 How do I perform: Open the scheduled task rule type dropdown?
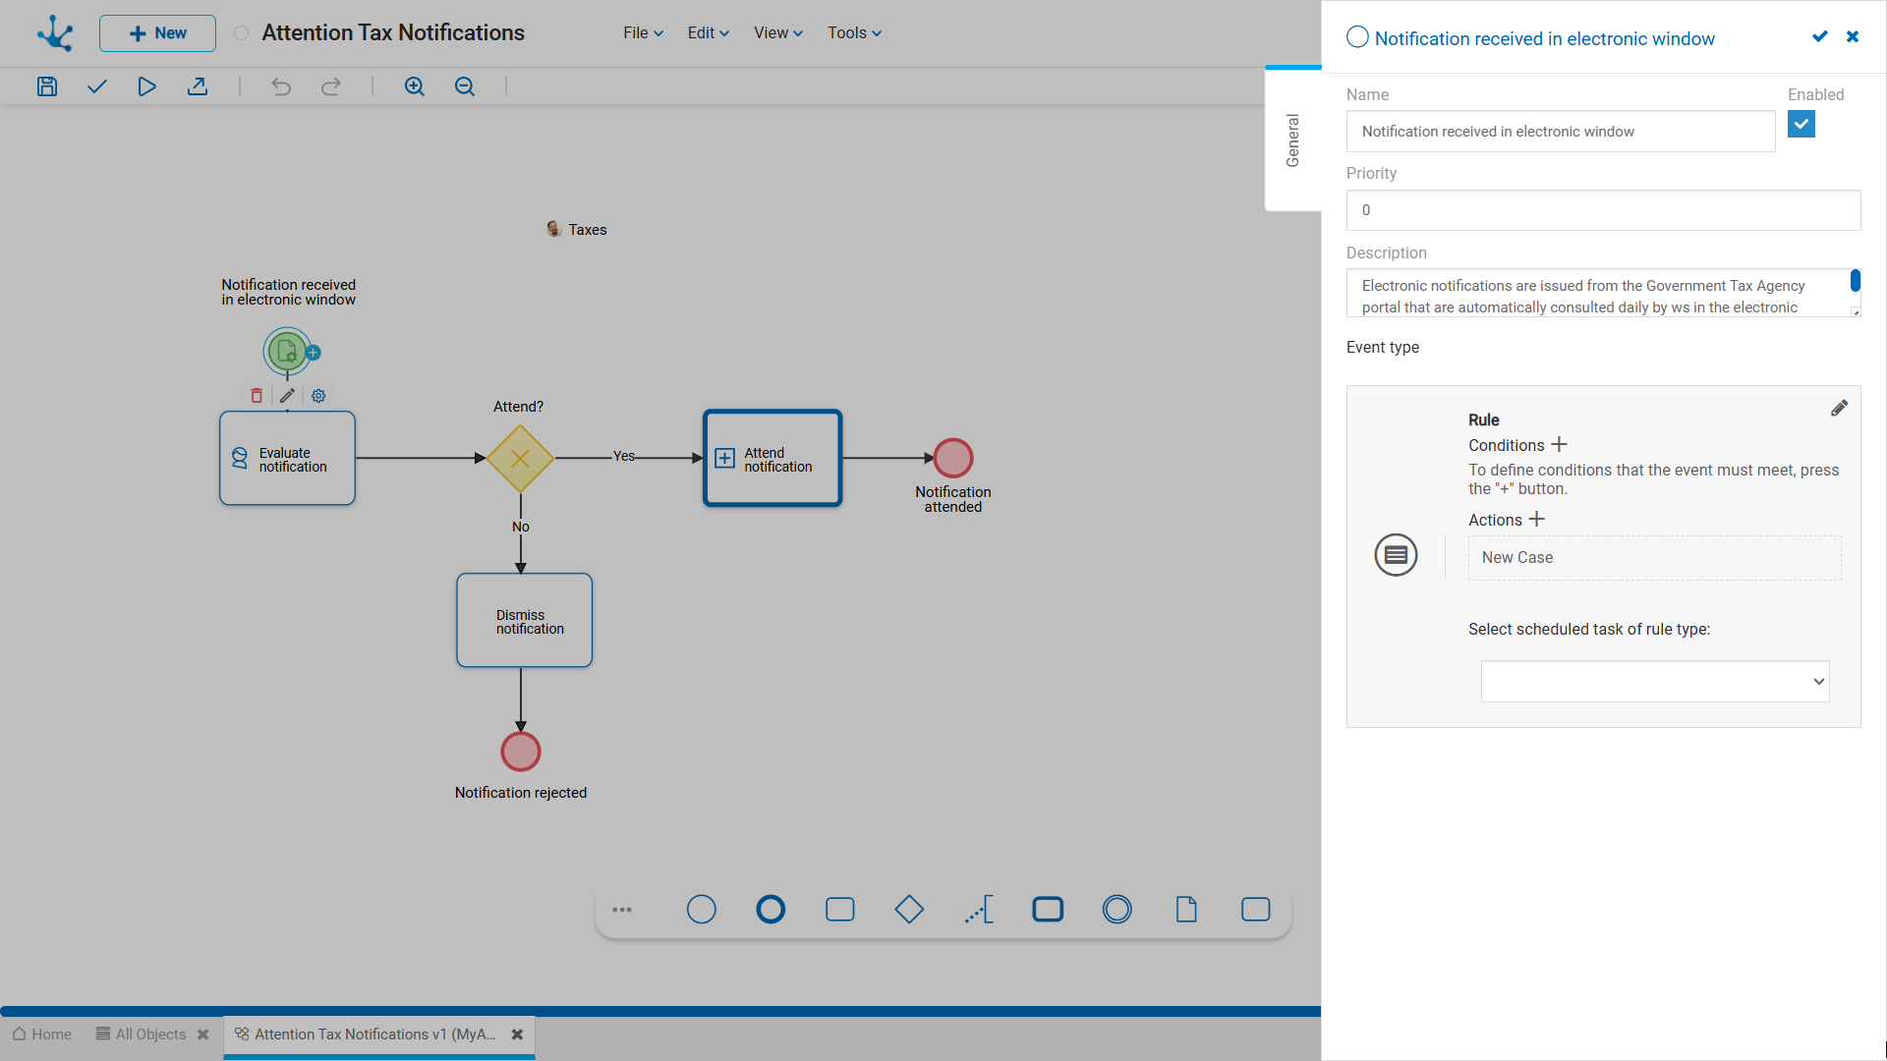pos(1654,682)
